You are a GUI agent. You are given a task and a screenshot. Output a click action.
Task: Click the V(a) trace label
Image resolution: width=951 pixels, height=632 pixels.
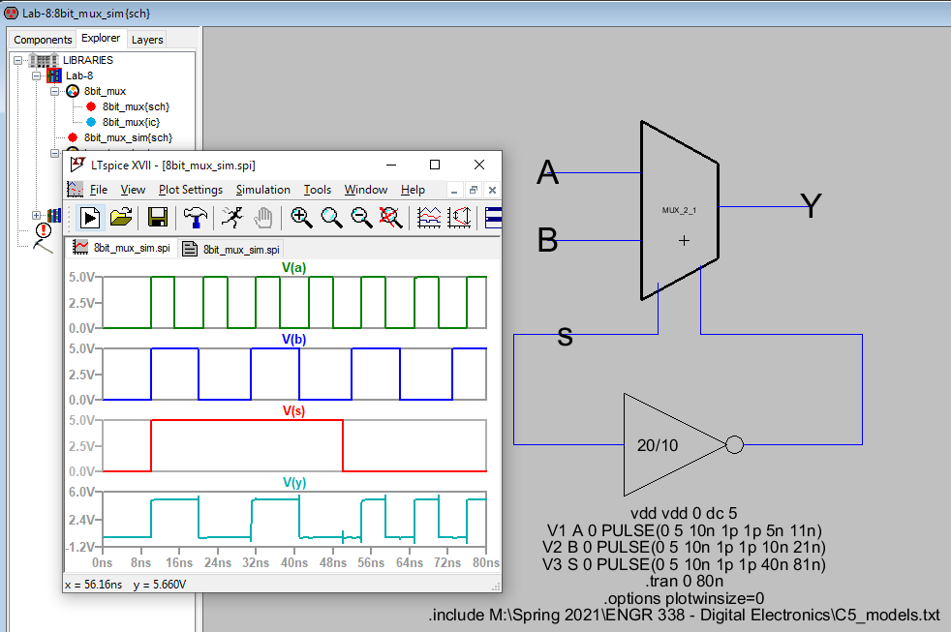[294, 267]
